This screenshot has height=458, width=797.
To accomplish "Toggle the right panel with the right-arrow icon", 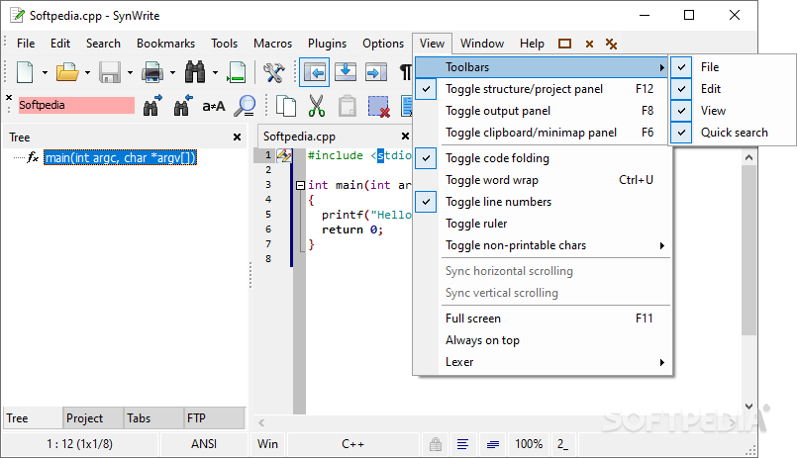I will click(x=376, y=72).
